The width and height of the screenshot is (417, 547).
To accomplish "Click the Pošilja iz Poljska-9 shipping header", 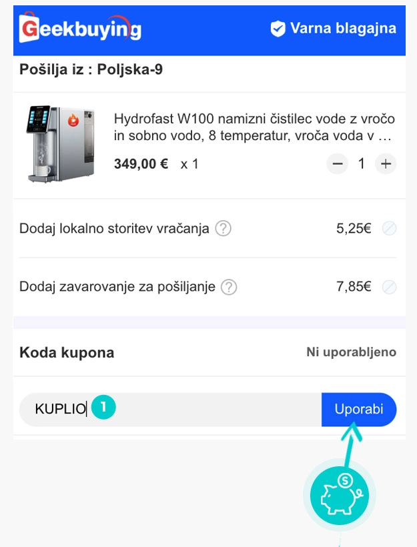I will click(x=91, y=69).
